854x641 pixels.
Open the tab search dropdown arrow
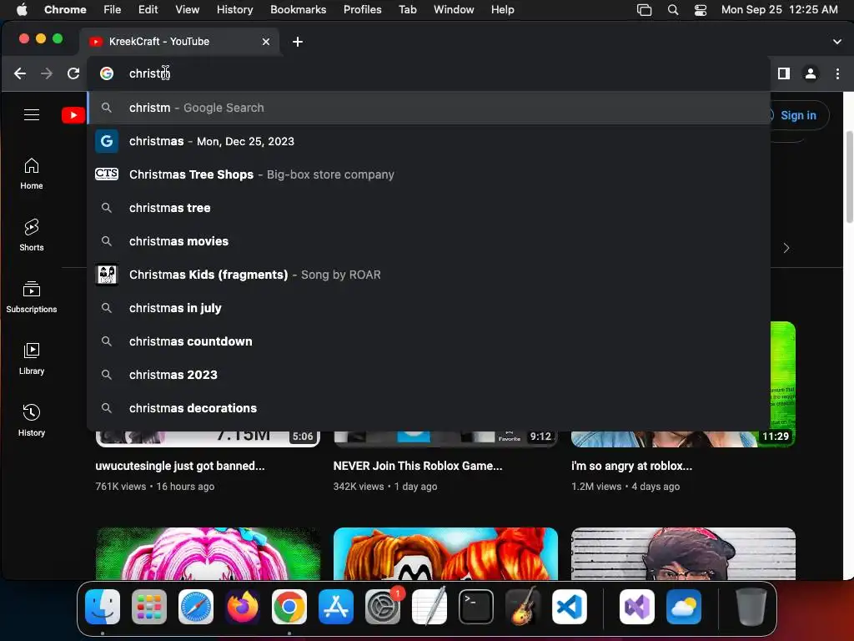coord(837,42)
